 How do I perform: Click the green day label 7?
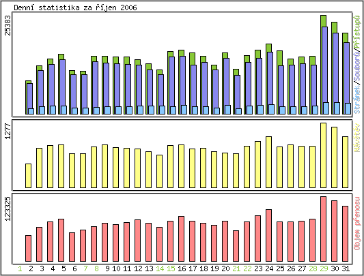point(85,269)
